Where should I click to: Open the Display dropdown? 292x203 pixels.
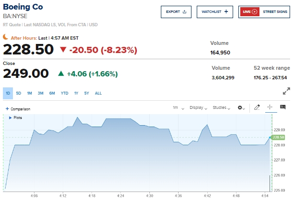[x=198, y=108]
